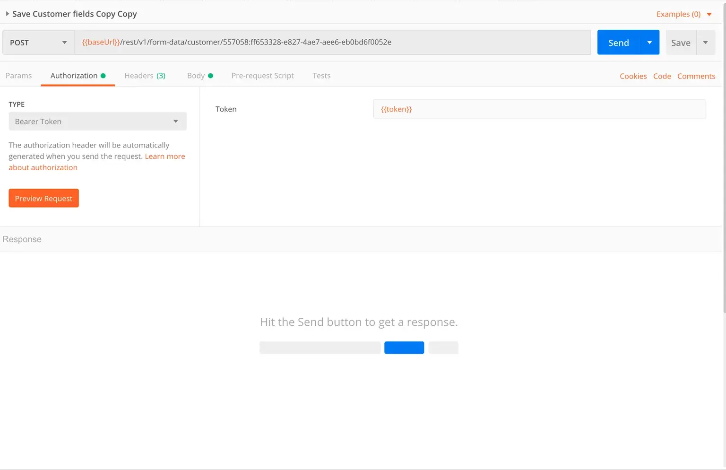The height and width of the screenshot is (470, 726).
Task: Click the Code link
Action: tap(662, 76)
